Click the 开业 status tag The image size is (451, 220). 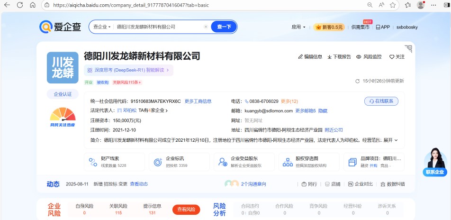coord(89,82)
